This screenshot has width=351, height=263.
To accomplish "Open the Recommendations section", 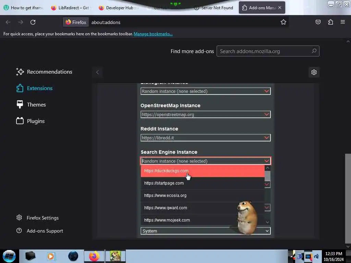I will 44,72.
